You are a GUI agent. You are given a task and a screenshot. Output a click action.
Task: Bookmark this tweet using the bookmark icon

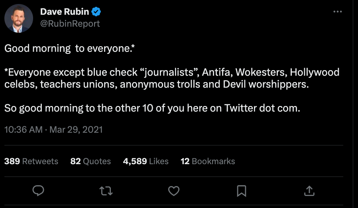241,191
